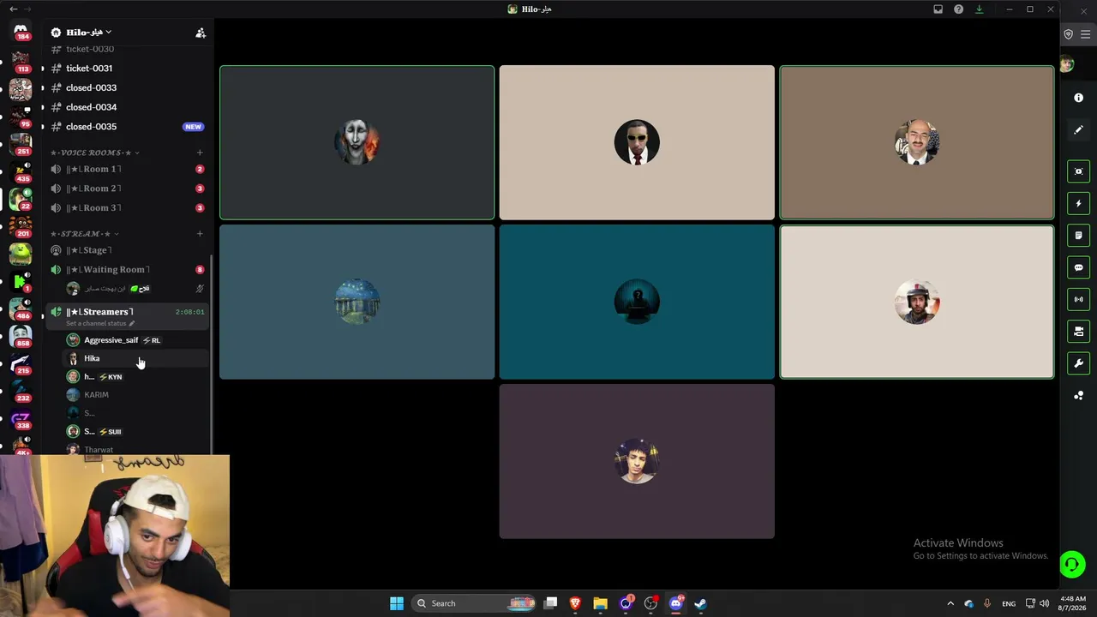1097x617 pixels.
Task: Open server with 251 notification badge
Action: tap(21, 144)
